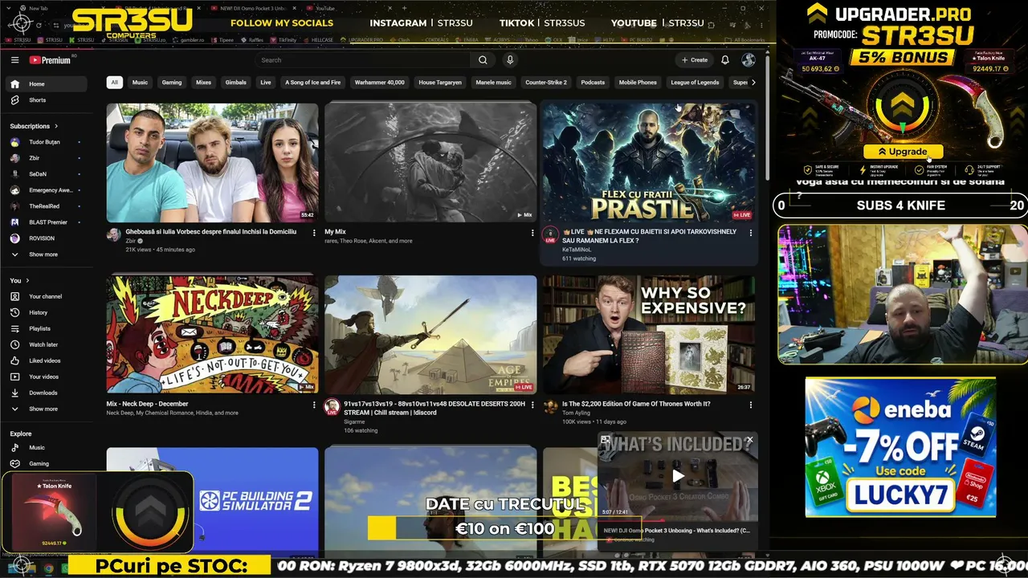Open options for Game Of Thrones video
The width and height of the screenshot is (1028, 578).
tap(751, 405)
